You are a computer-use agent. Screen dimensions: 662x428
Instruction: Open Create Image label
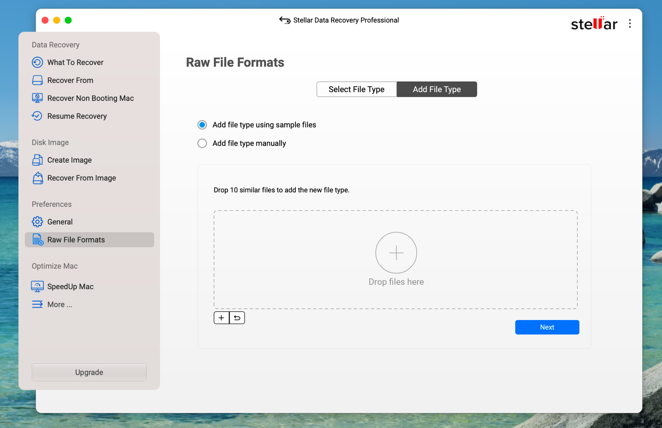(x=69, y=160)
